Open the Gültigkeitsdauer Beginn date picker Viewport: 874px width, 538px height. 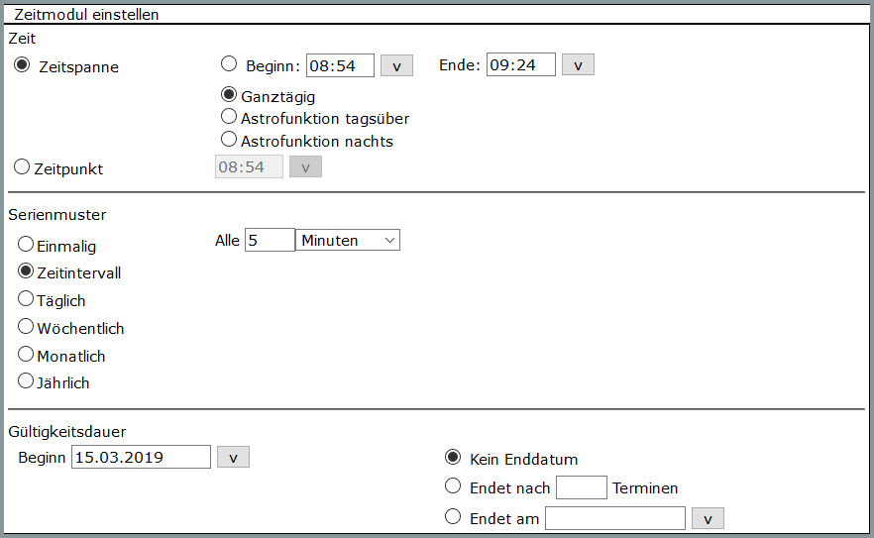coord(233,457)
